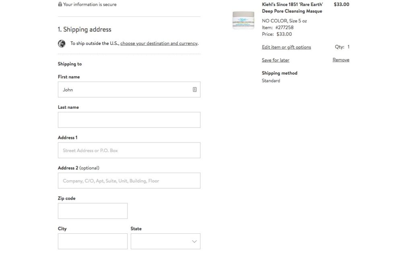Image resolution: width=412 pixels, height=253 pixels.
Task: Click the '1. Shipping address' heading
Action: 84,29
